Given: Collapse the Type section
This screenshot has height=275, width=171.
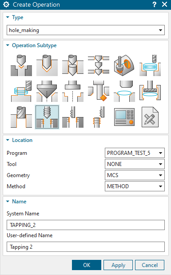Looking at the screenshot, I should pyautogui.click(x=8, y=17).
